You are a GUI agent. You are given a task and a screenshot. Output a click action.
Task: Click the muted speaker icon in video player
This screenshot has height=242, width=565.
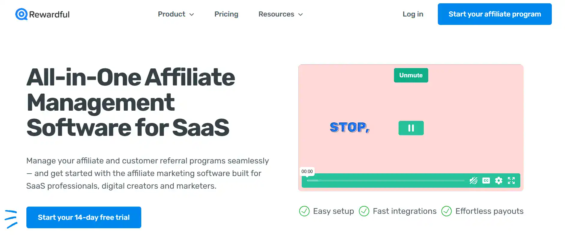(473, 181)
